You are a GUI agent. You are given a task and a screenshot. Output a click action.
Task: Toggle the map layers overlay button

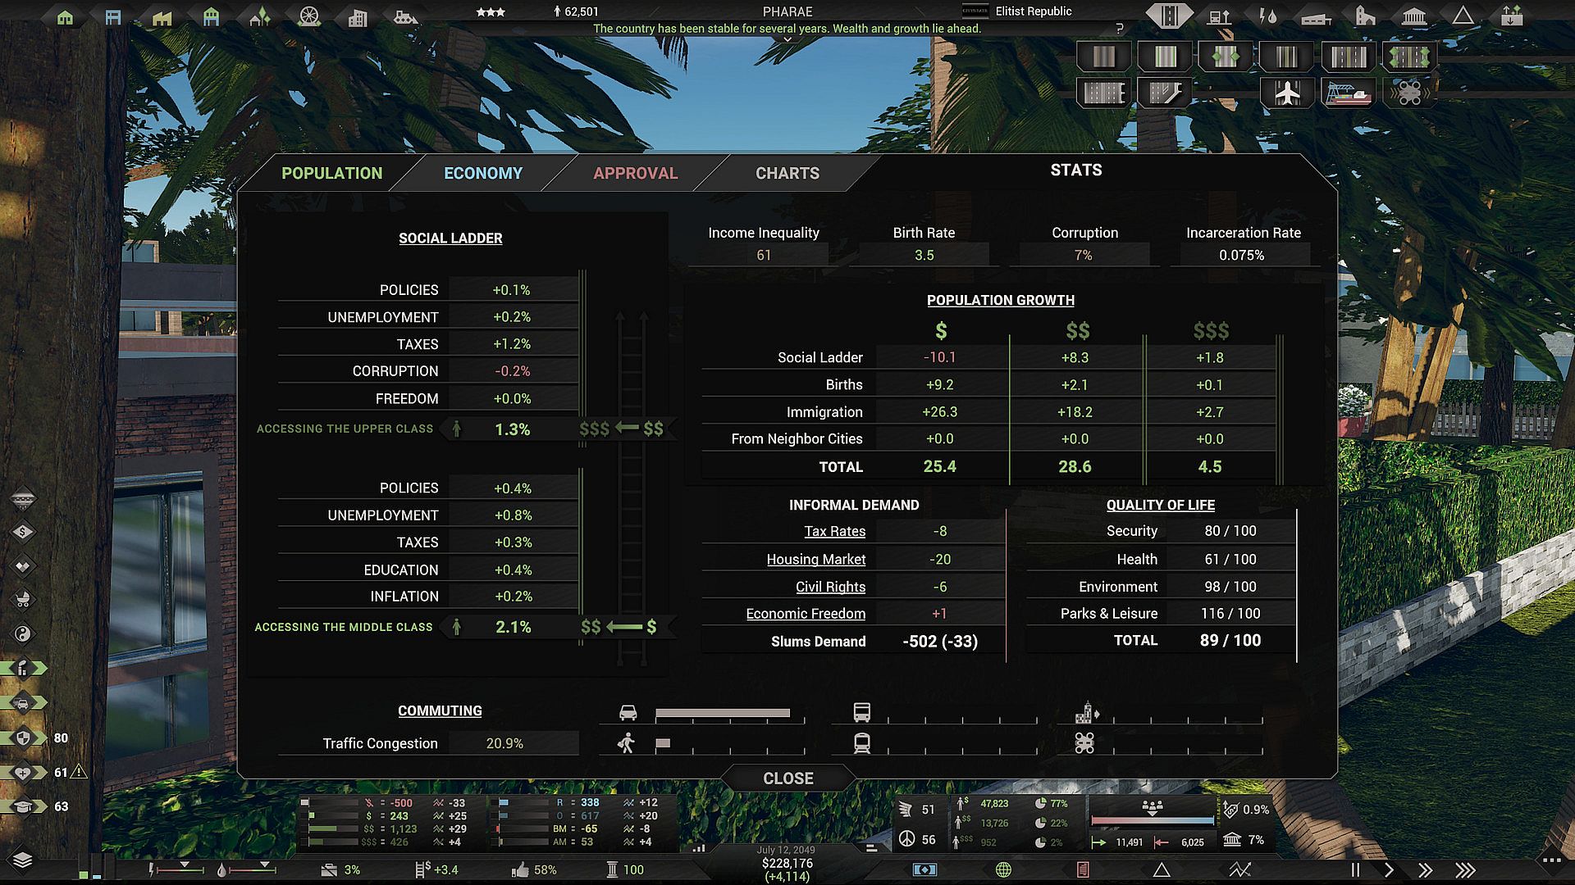click(x=22, y=859)
